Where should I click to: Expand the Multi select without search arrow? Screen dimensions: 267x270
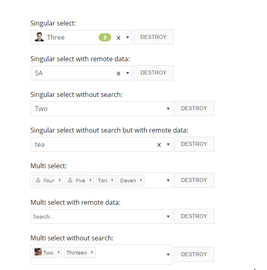pyautogui.click(x=168, y=255)
